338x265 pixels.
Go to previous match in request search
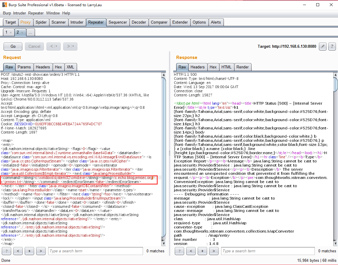pos(18,251)
